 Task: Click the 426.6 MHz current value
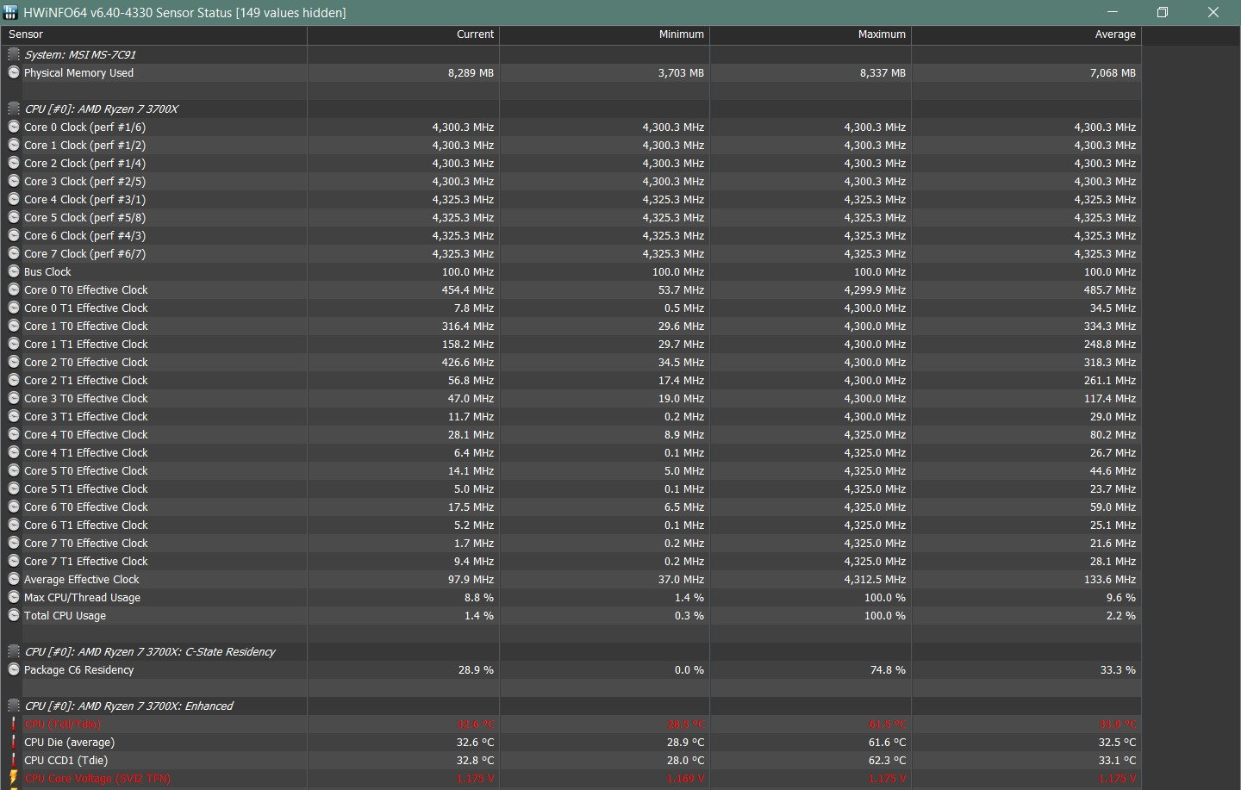pos(468,362)
